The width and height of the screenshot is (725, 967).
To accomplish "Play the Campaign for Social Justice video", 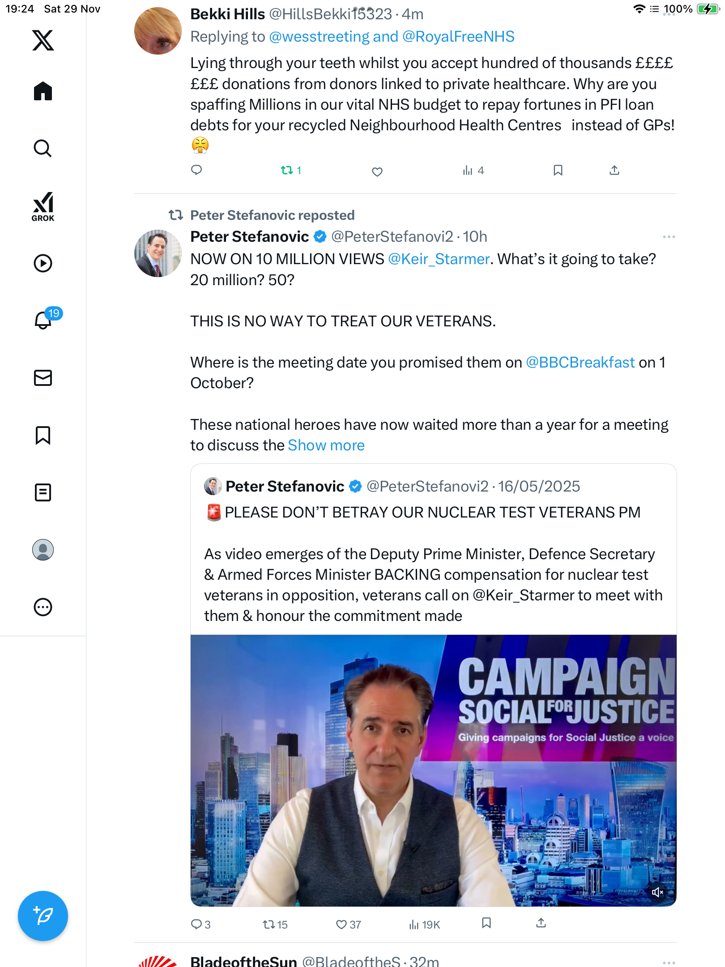I will point(433,770).
